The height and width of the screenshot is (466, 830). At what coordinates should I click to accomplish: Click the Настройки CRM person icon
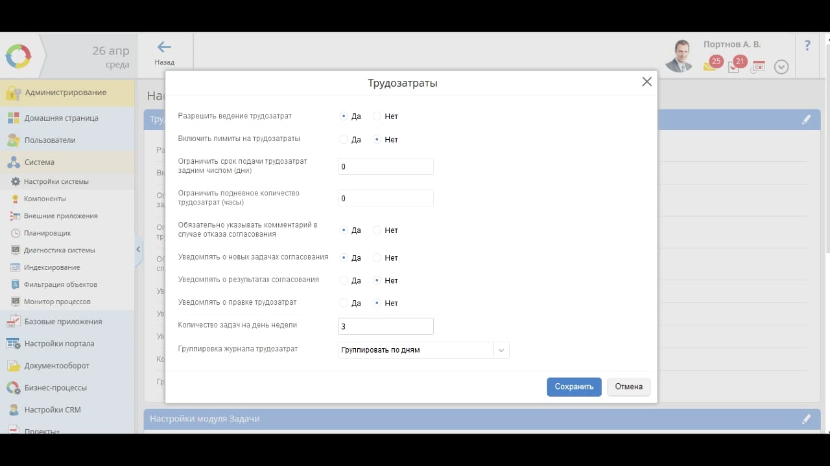click(14, 410)
